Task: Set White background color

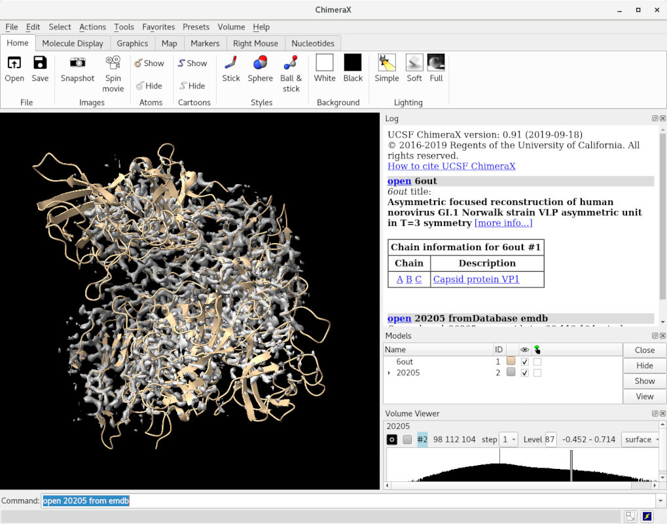Action: 325,63
